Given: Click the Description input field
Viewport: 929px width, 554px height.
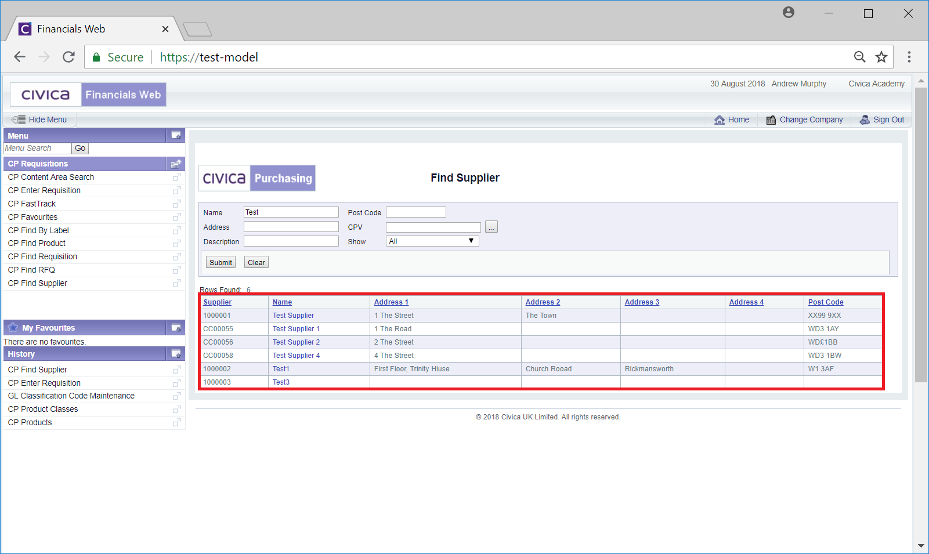Looking at the screenshot, I should [291, 241].
